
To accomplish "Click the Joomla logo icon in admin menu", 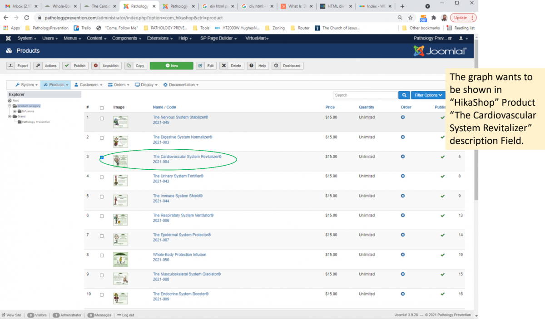I will point(8,39).
